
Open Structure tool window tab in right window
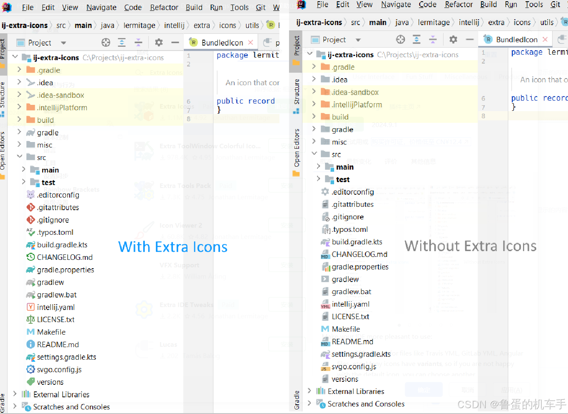(297, 96)
